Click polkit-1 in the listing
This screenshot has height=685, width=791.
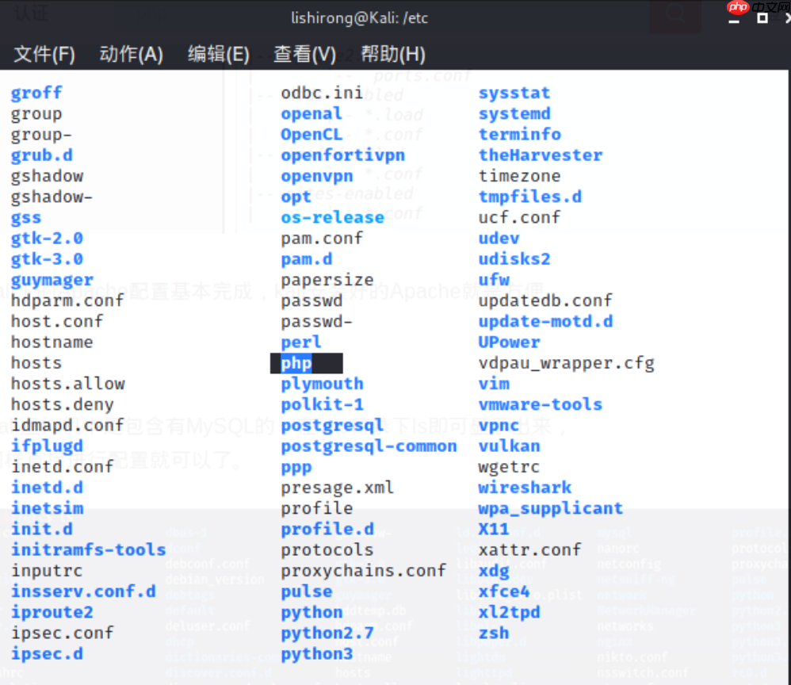(322, 405)
